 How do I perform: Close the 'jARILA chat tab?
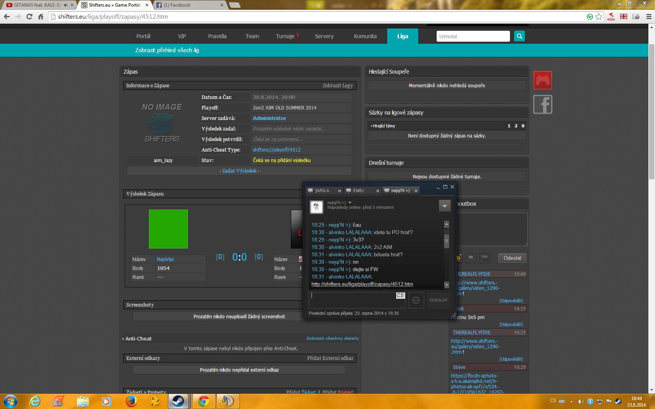339,190
